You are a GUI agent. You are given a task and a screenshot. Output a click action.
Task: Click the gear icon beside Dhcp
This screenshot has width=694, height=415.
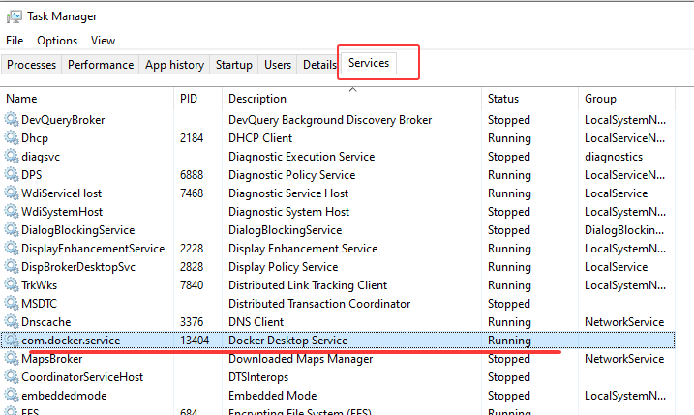(x=12, y=138)
